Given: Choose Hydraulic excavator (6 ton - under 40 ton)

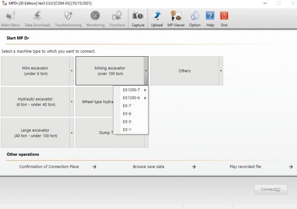Looking at the screenshot, I should point(35,102).
